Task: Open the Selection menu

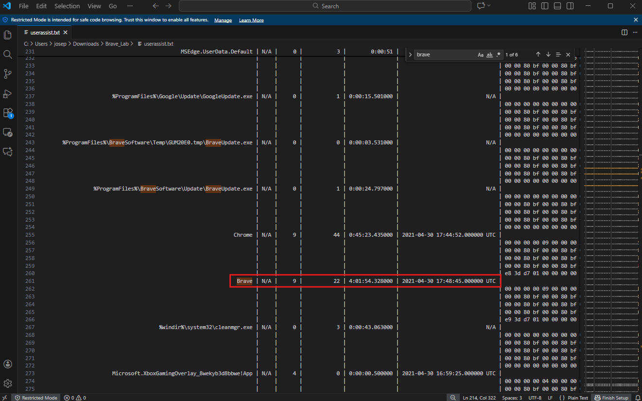Action: pos(67,6)
